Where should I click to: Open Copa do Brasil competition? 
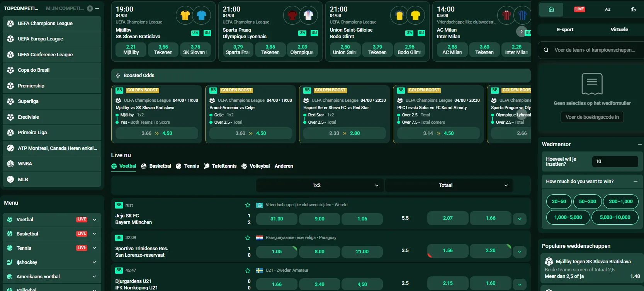52,70
